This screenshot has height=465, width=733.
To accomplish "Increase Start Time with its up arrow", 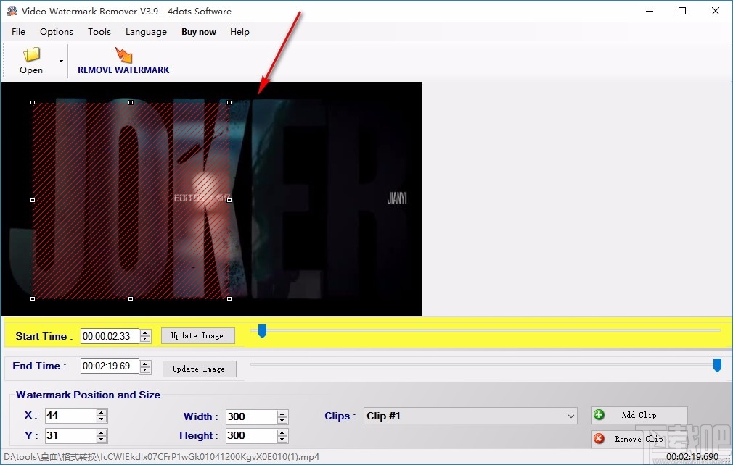I will tap(144, 332).
